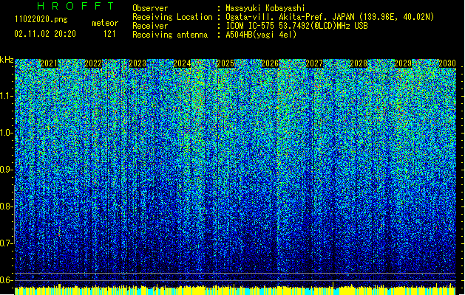Screen dimensions: 465x295
Task: Select the meteor count 121
Action: [109, 34]
